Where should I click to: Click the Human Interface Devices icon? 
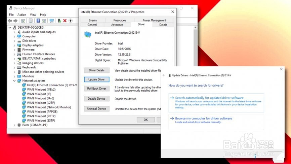(19, 54)
